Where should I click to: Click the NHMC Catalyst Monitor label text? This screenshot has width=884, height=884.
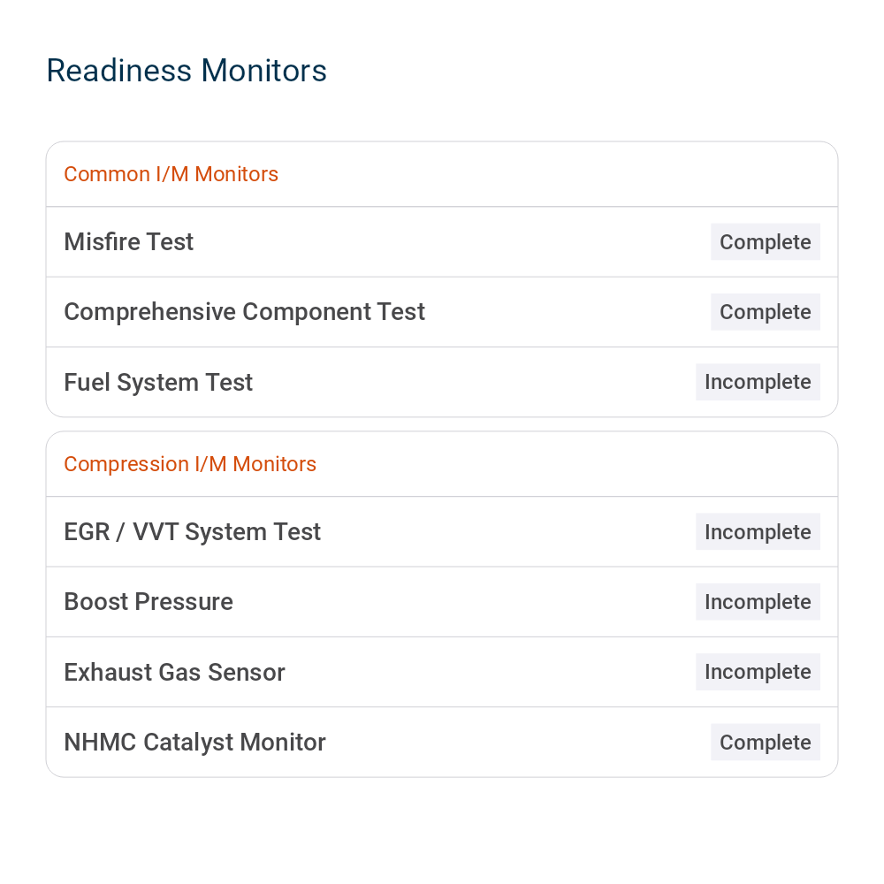pyautogui.click(x=194, y=742)
